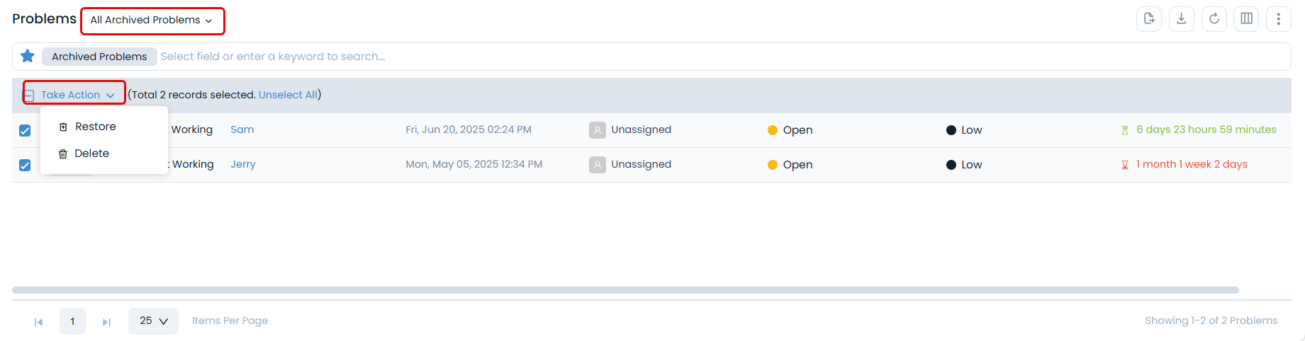Image resolution: width=1305 pixels, height=341 pixels.
Task: Uncheck the checkbox for Sam's problem
Action: (x=25, y=131)
